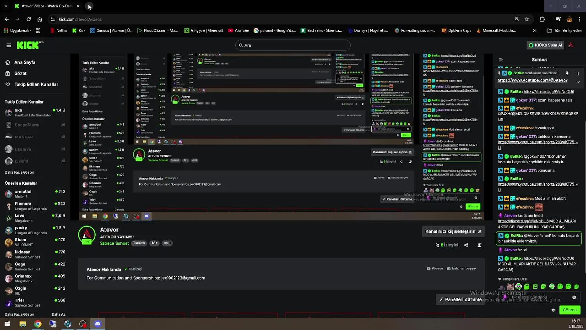The image size is (586, 330).
Task: Click the chill tag
Action: [167, 243]
